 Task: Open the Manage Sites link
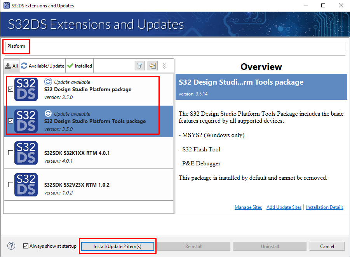[x=248, y=207]
